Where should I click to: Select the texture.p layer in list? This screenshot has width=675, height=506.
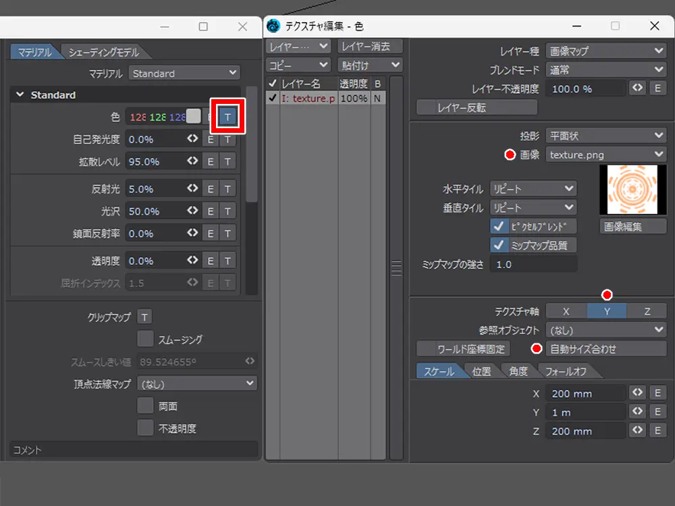(308, 99)
